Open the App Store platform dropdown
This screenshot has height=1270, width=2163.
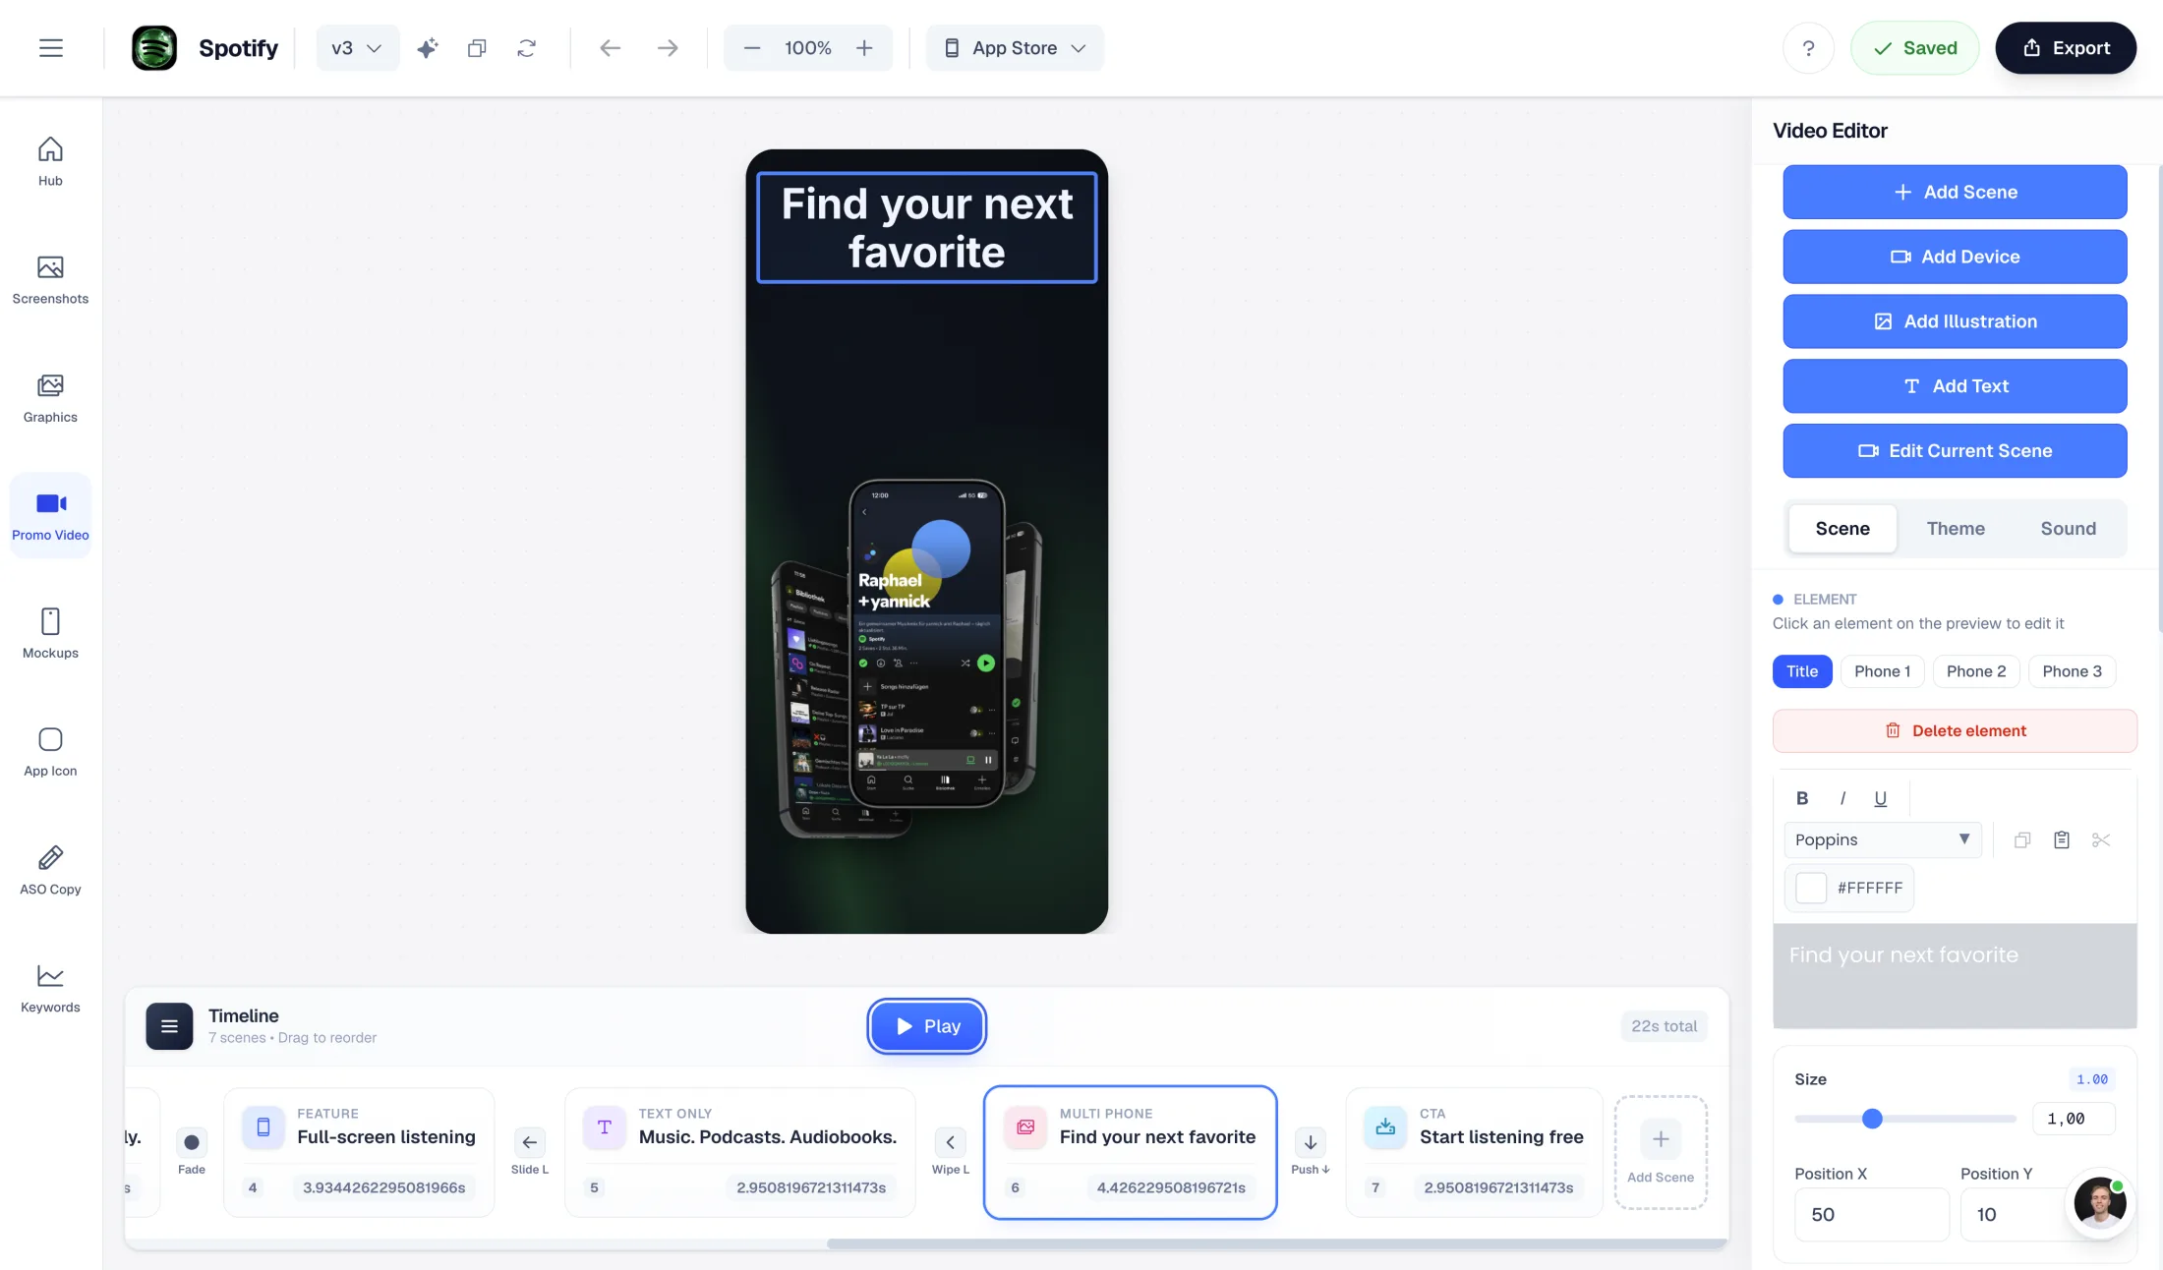1015,48
